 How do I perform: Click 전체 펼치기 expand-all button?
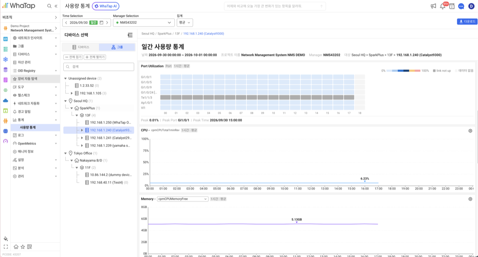point(95,57)
